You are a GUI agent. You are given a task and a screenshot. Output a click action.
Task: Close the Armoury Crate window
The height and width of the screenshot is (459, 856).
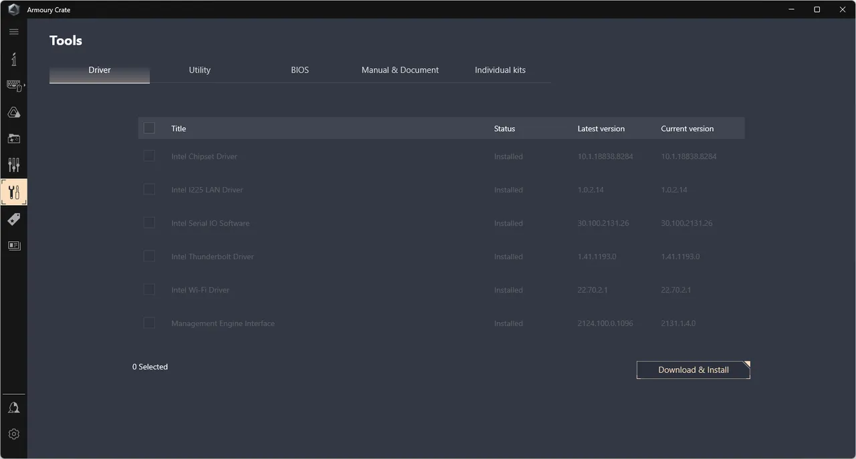842,9
